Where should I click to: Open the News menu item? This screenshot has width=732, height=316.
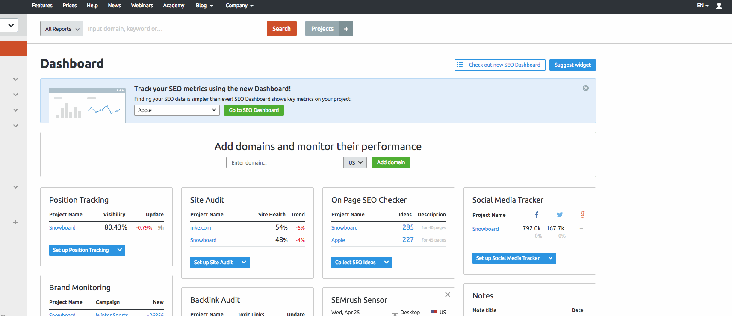tap(115, 6)
